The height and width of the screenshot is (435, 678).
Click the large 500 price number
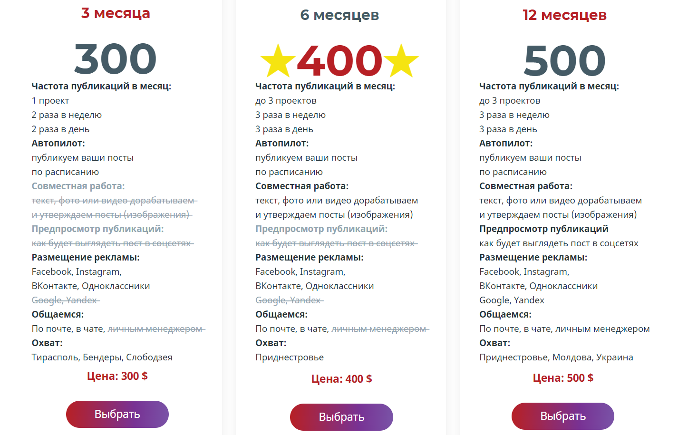pyautogui.click(x=564, y=61)
